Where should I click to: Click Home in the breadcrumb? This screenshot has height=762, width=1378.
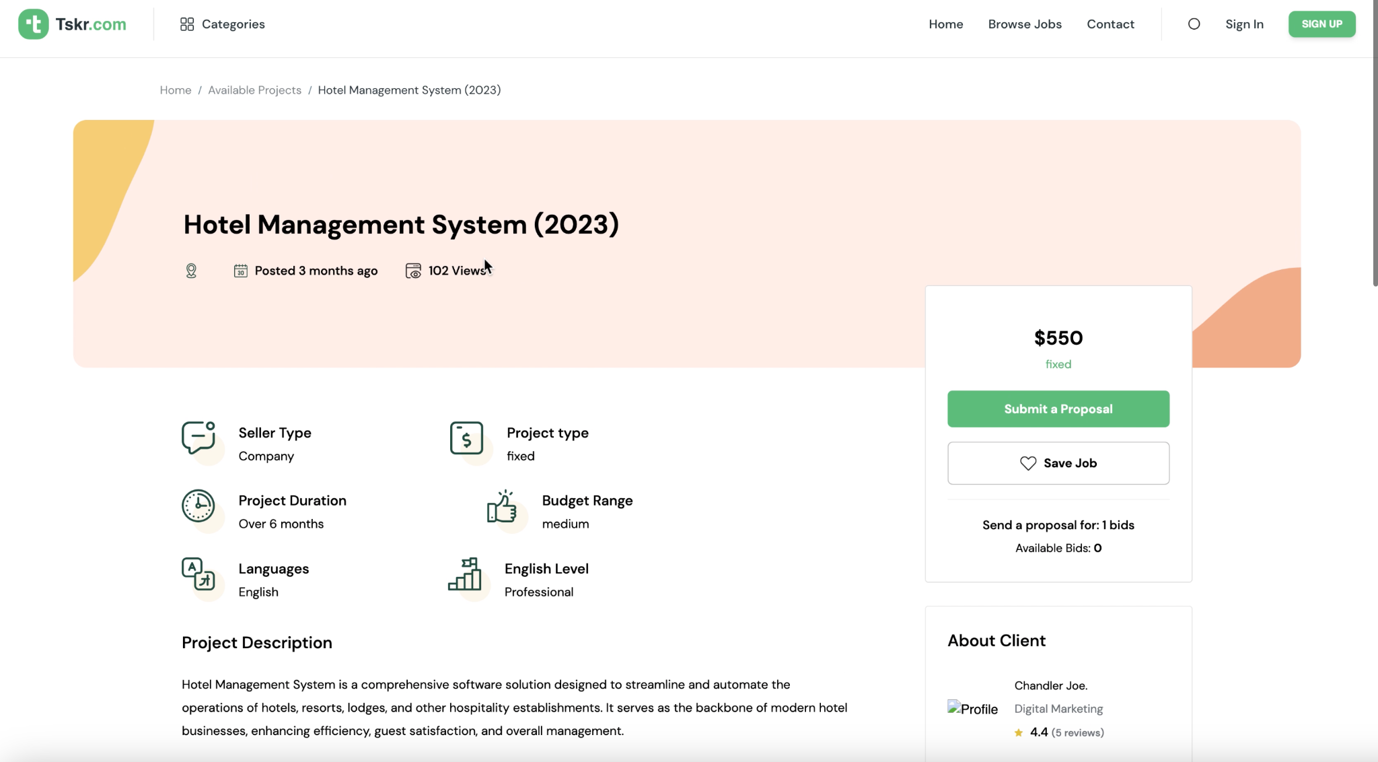[x=176, y=90]
